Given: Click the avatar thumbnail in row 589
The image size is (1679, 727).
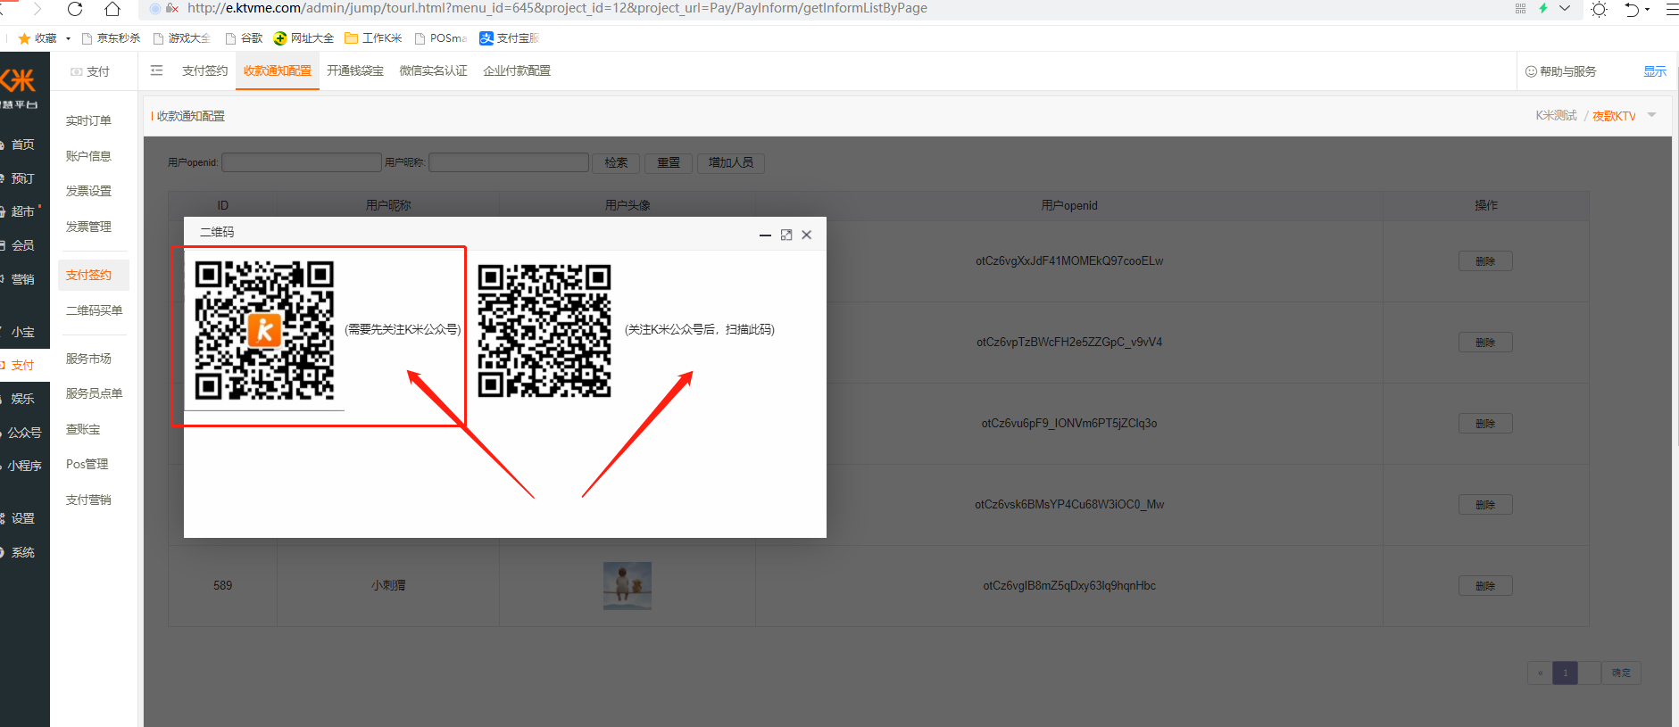Looking at the screenshot, I should (x=628, y=585).
